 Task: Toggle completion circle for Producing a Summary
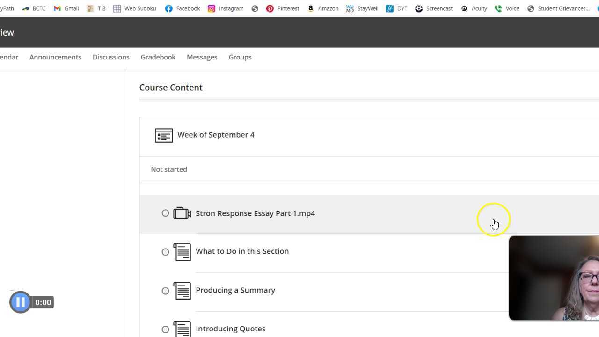coord(165,291)
